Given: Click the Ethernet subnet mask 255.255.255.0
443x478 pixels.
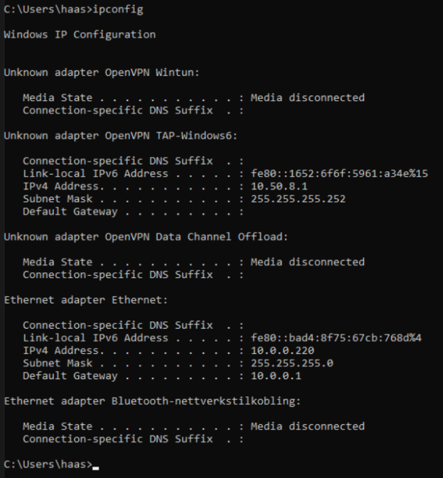Looking at the screenshot, I should pos(292,363).
